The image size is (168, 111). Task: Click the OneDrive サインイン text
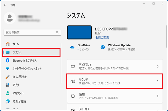tap(84, 49)
